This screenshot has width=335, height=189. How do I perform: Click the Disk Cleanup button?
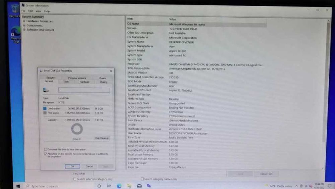coord(102,138)
